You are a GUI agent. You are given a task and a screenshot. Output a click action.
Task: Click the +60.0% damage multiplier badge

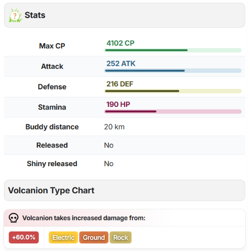pyautogui.click(x=24, y=237)
